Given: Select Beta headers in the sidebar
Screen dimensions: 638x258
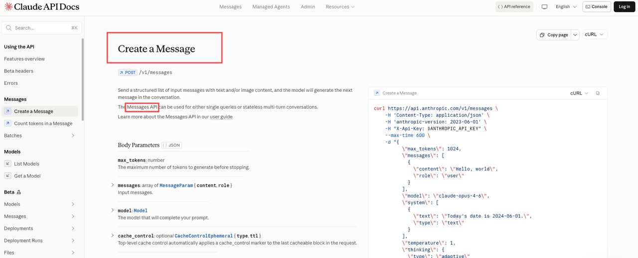Looking at the screenshot, I should click(x=18, y=71).
